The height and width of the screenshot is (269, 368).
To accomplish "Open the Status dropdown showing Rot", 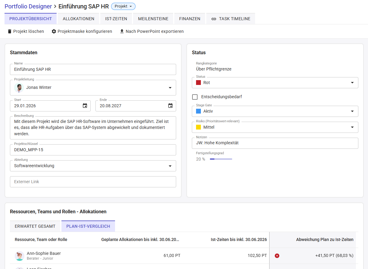I will click(275, 83).
